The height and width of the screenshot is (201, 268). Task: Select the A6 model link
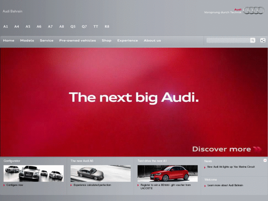pyautogui.click(x=39, y=27)
